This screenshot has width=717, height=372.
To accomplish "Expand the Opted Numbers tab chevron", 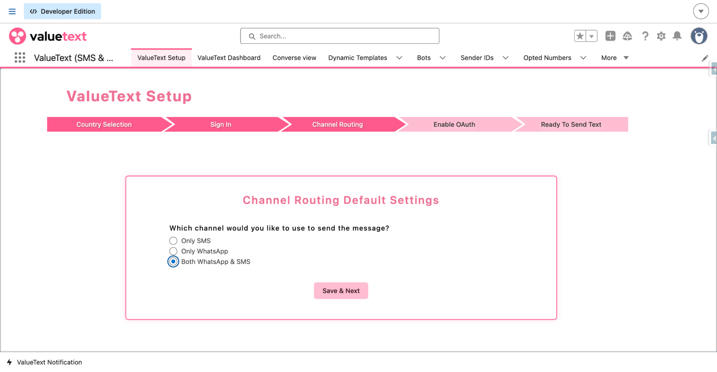I will tap(583, 58).
